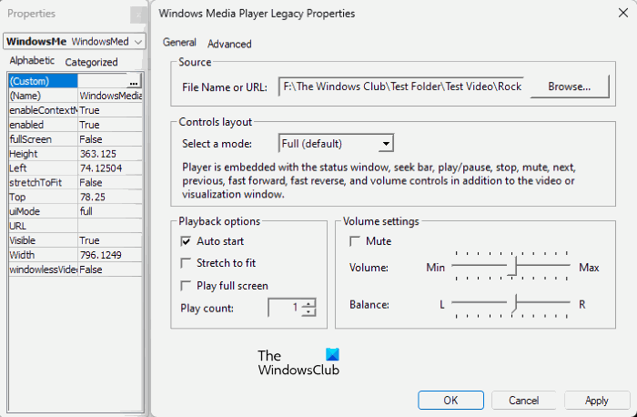637x417 pixels.
Task: Click the stretchToFit False value
Action: (x=110, y=183)
